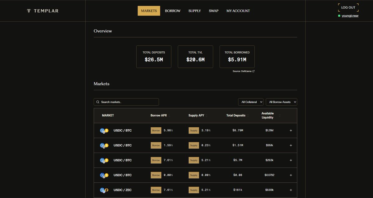This screenshot has height=198, width=373.
Task: Click the magnifier icon in search box
Action: click(98, 102)
